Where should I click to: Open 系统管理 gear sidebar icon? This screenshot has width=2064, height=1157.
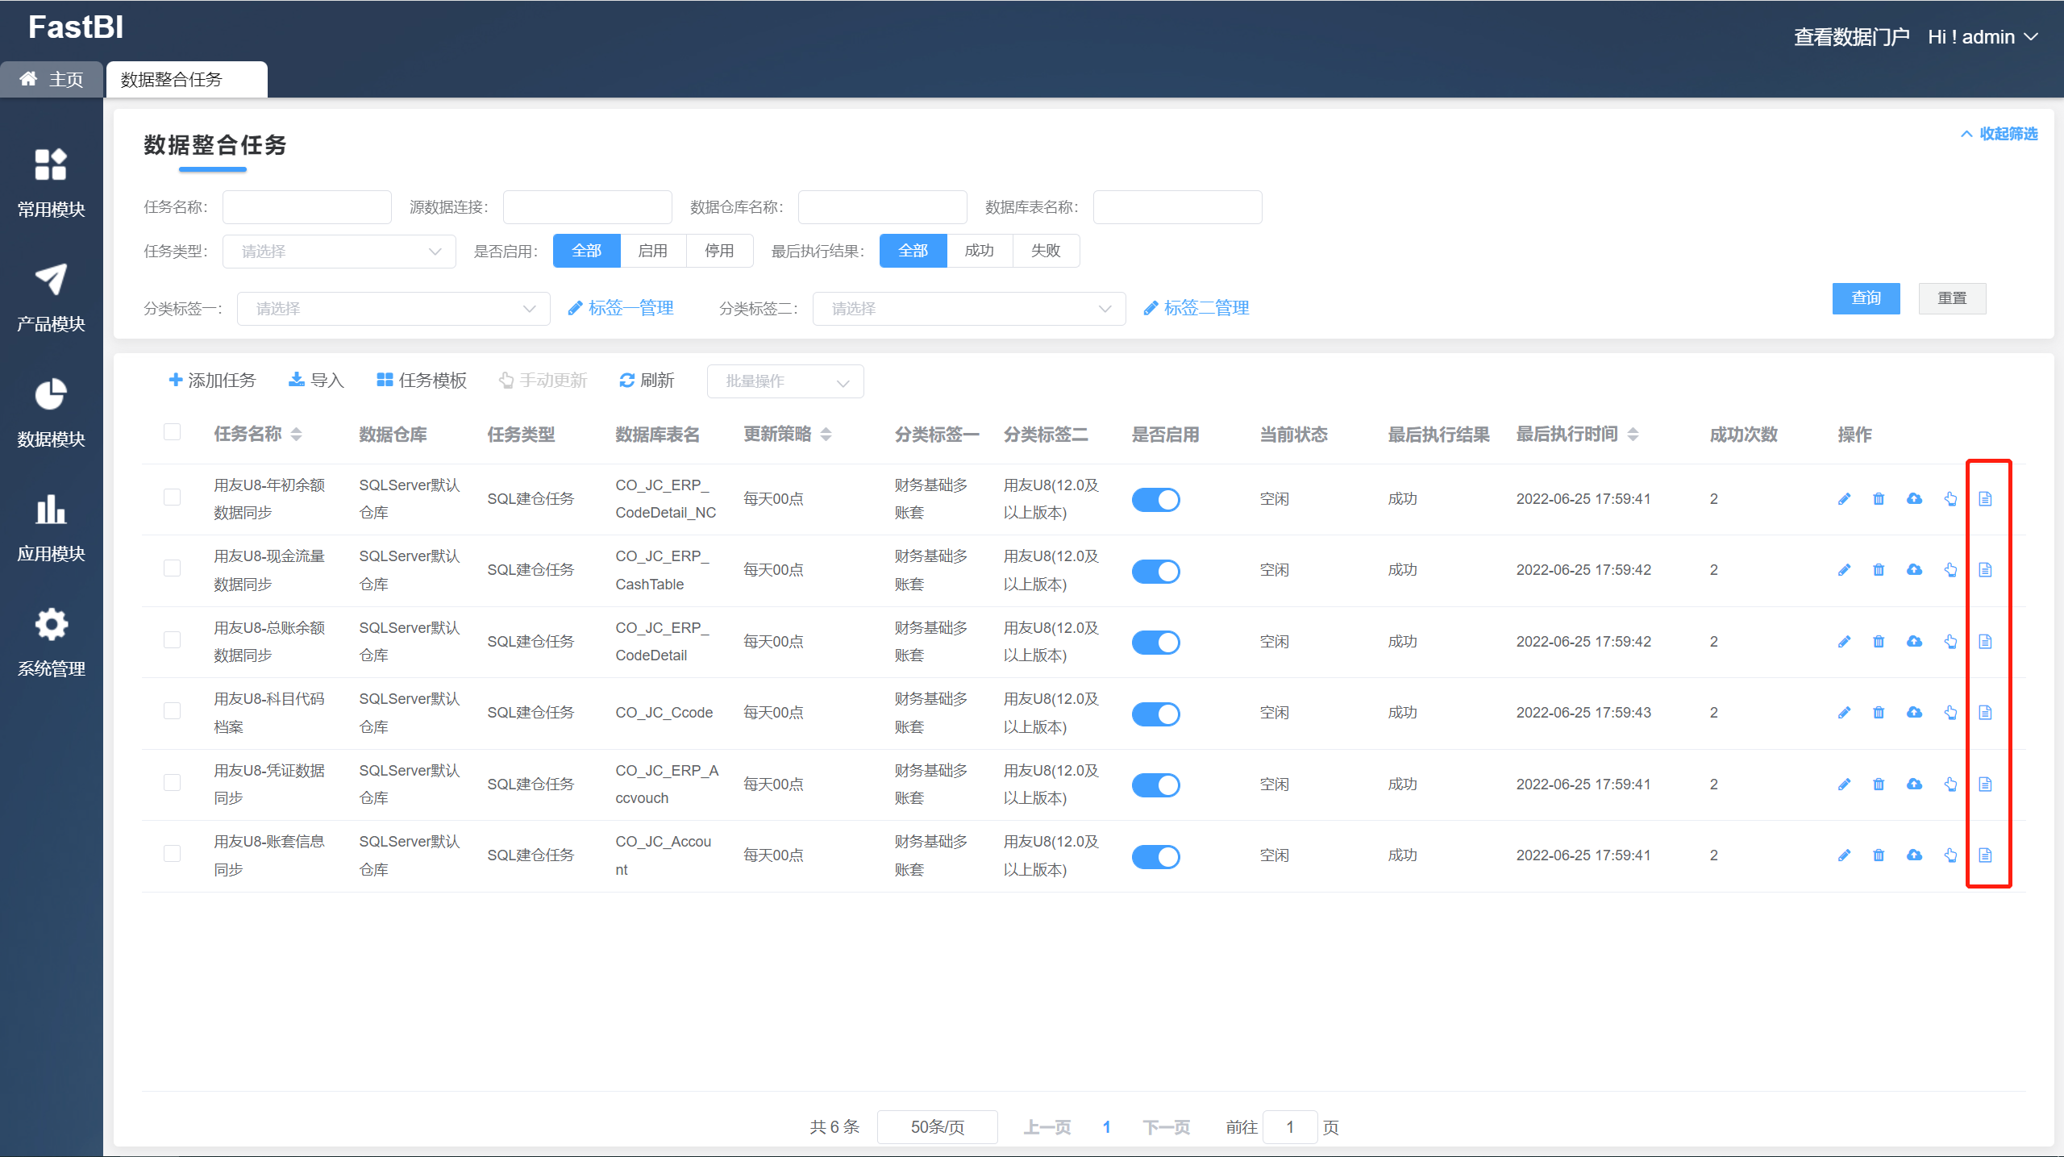pos(51,625)
